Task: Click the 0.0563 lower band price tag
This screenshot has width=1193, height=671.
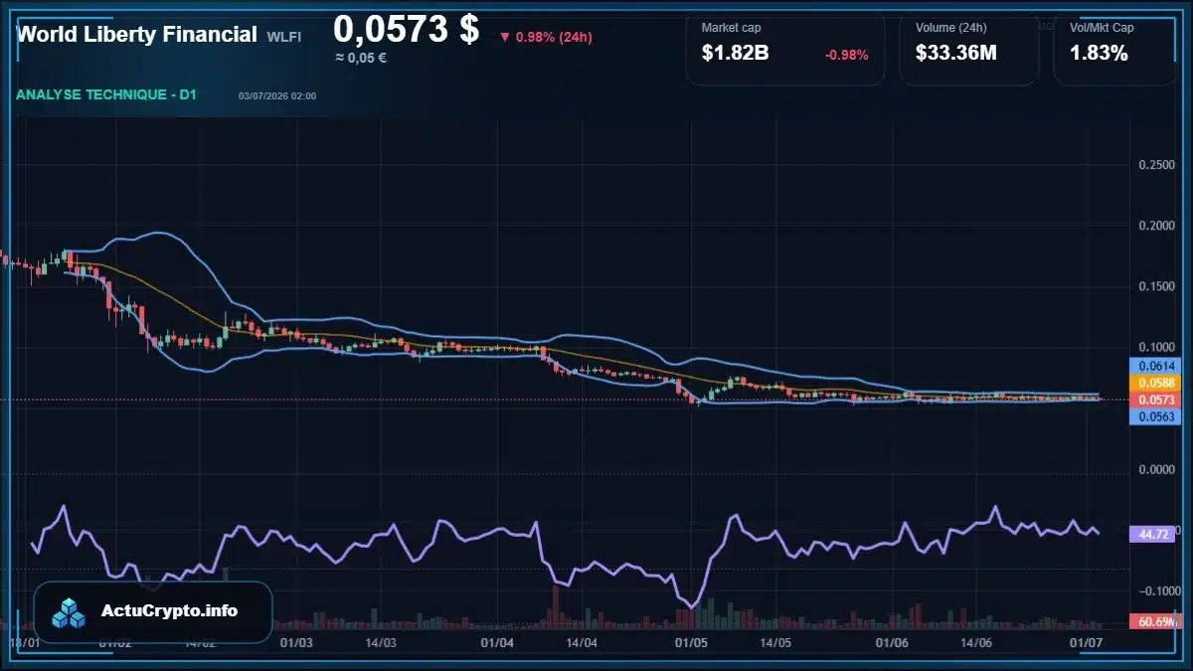Action: pyautogui.click(x=1156, y=418)
